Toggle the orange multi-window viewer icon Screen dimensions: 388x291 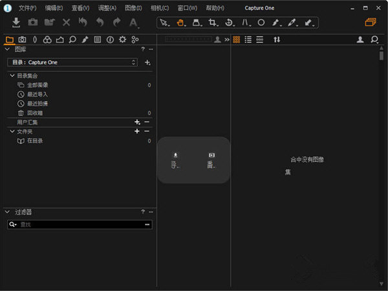coord(370,22)
